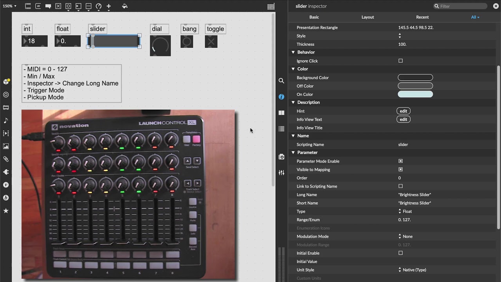Add a toggle object from toolbar
This screenshot has height=282, width=501.
tap(58, 6)
